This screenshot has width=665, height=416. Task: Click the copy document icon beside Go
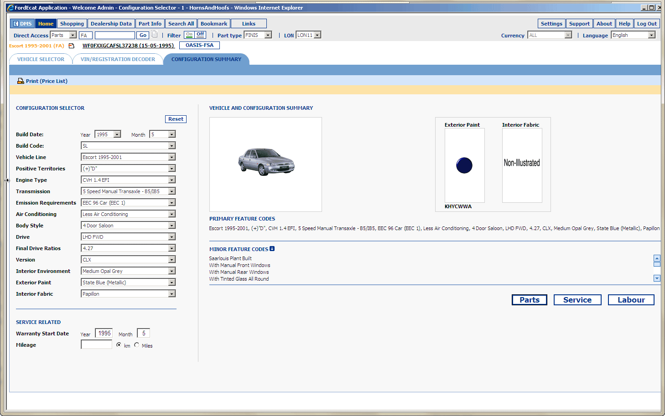155,34
